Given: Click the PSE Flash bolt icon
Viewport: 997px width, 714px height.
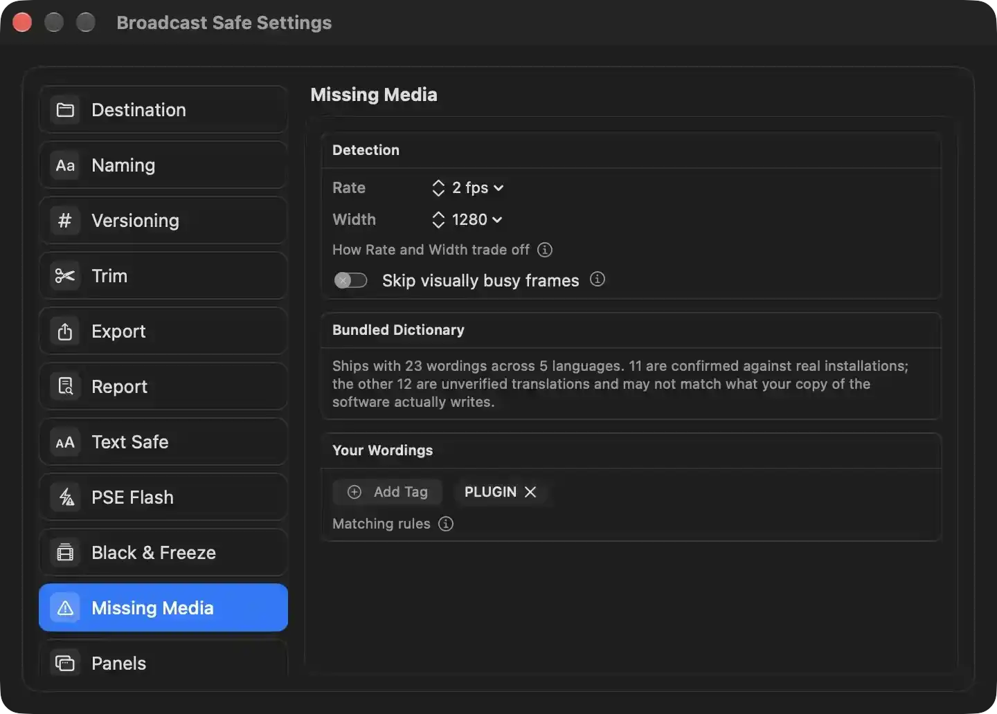Looking at the screenshot, I should 65,497.
